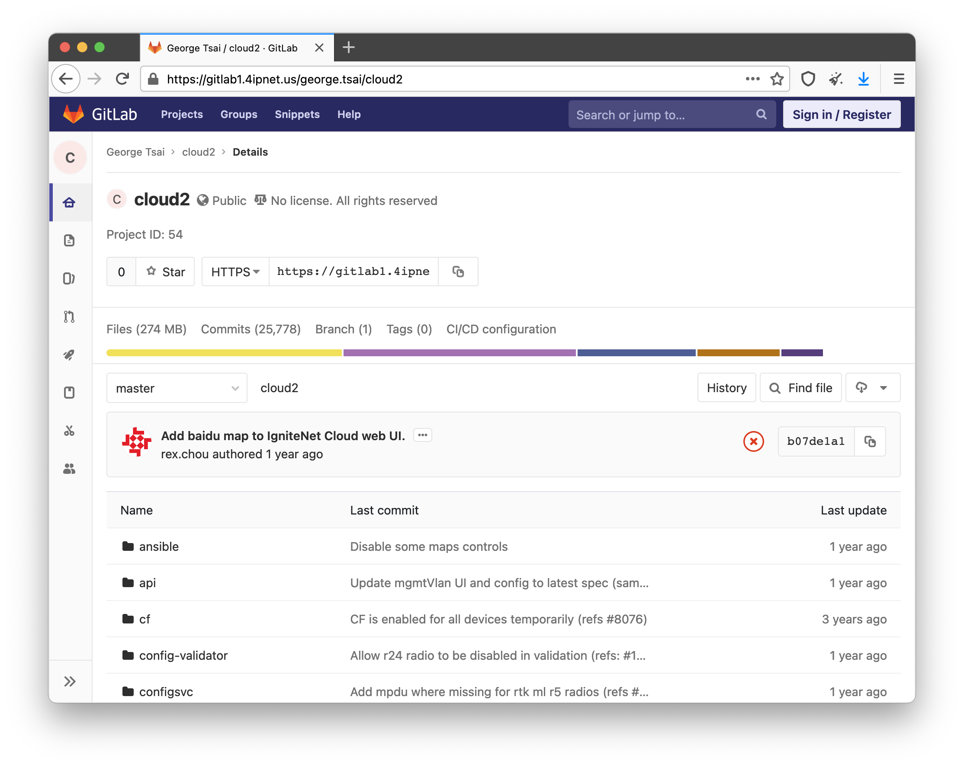Open the ansible folder
Viewport: 964px width, 767px height.
coord(159,546)
